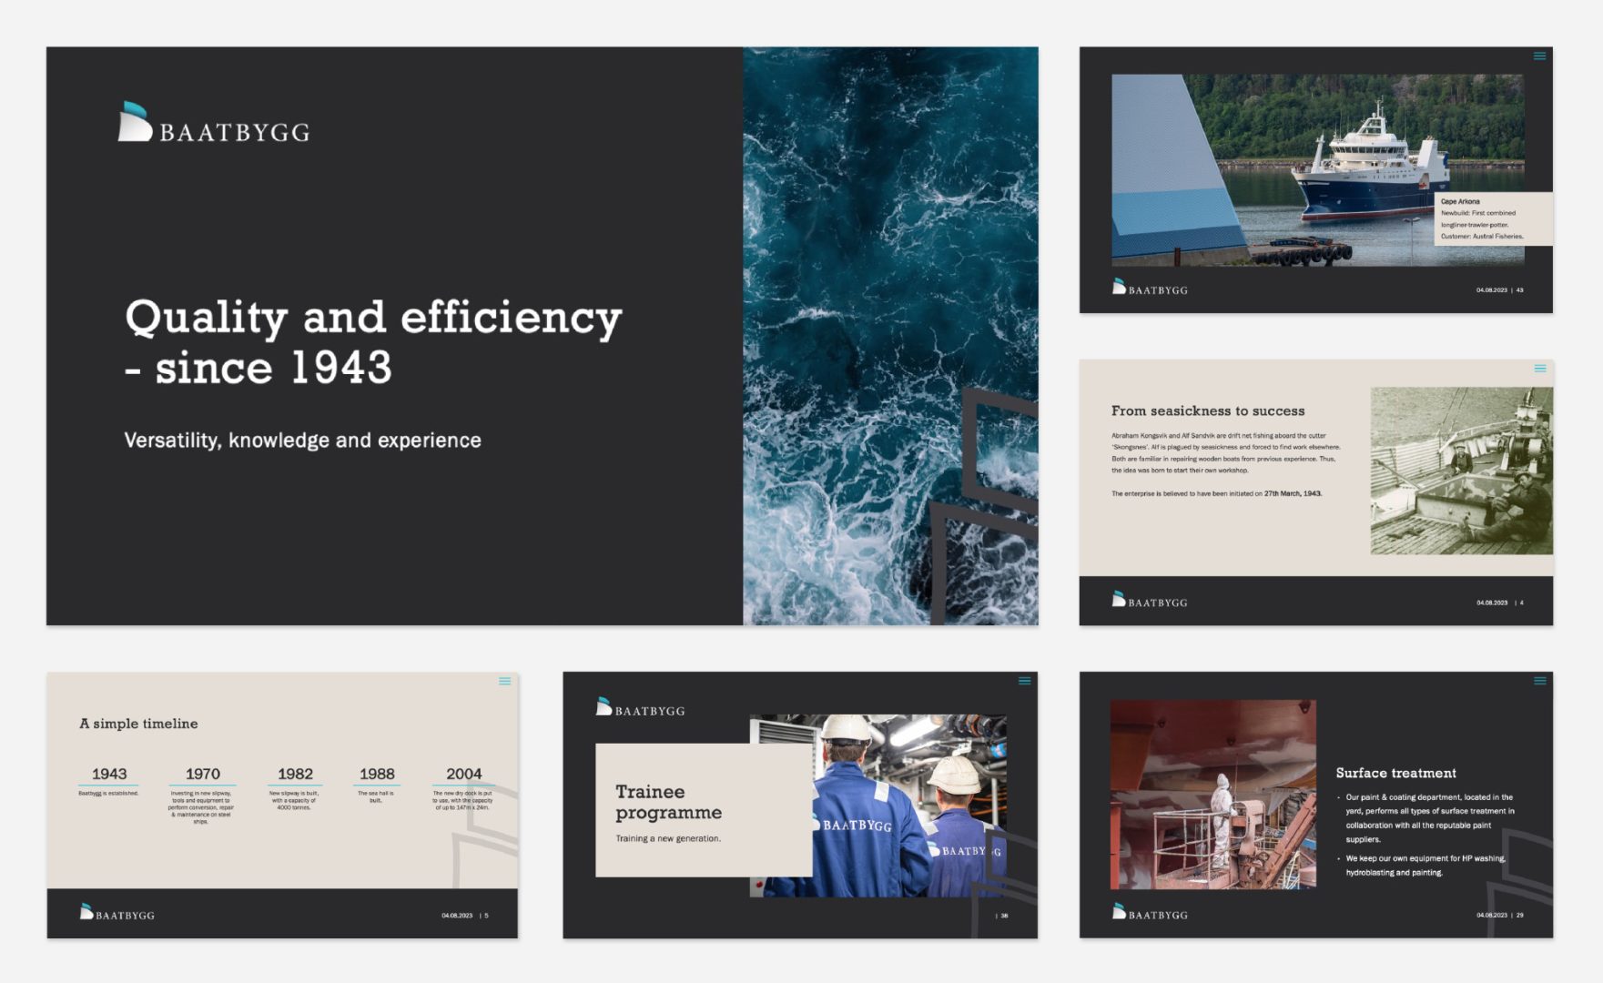Image resolution: width=1603 pixels, height=983 pixels.
Task: Pick the 1982 marker in the timeline
Action: pos(295,774)
